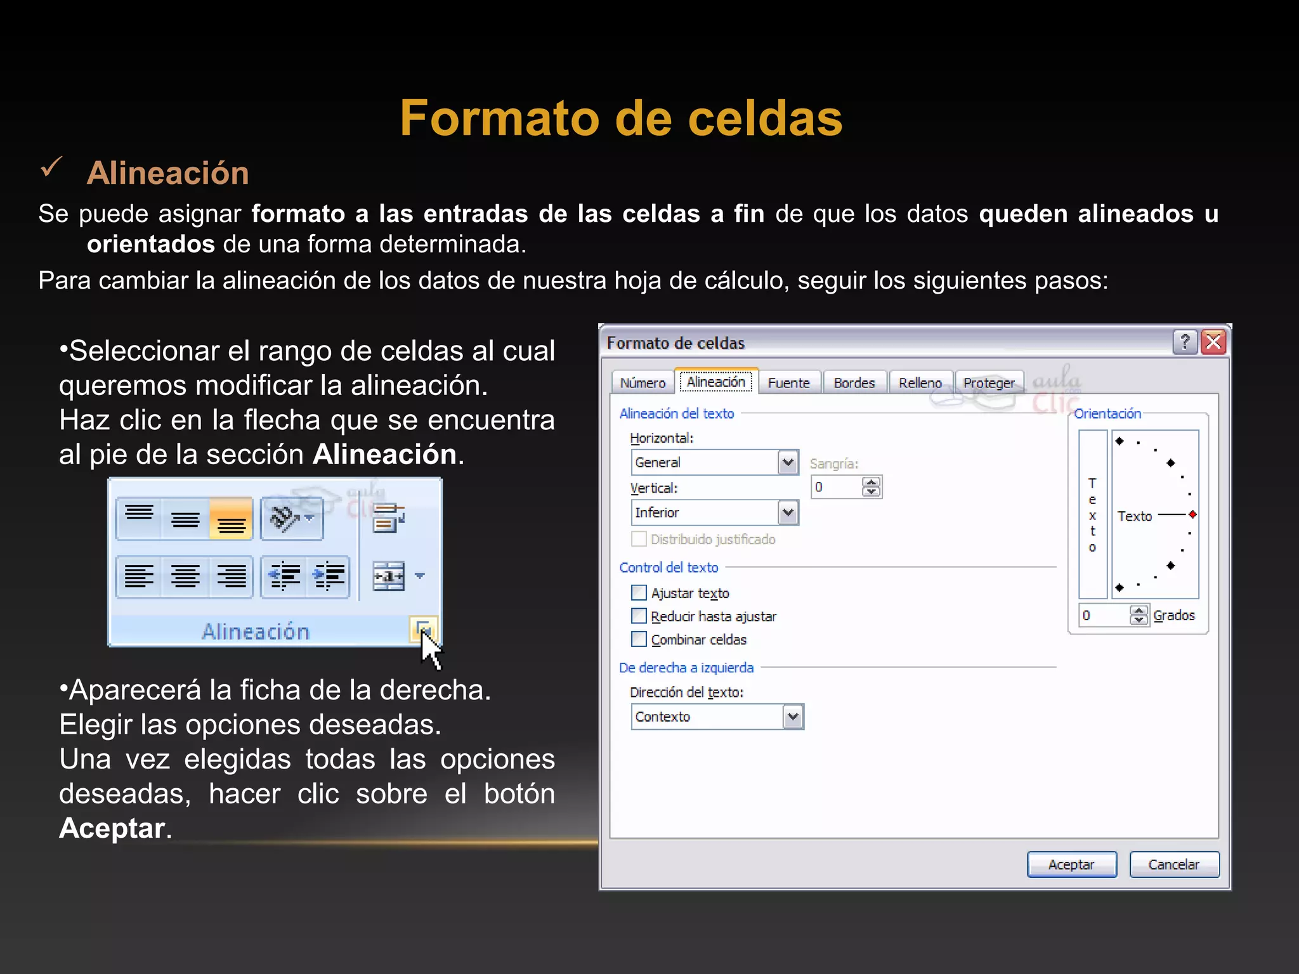Click the red orientation dial marker
Screen dimensions: 1299x974
(x=1192, y=514)
